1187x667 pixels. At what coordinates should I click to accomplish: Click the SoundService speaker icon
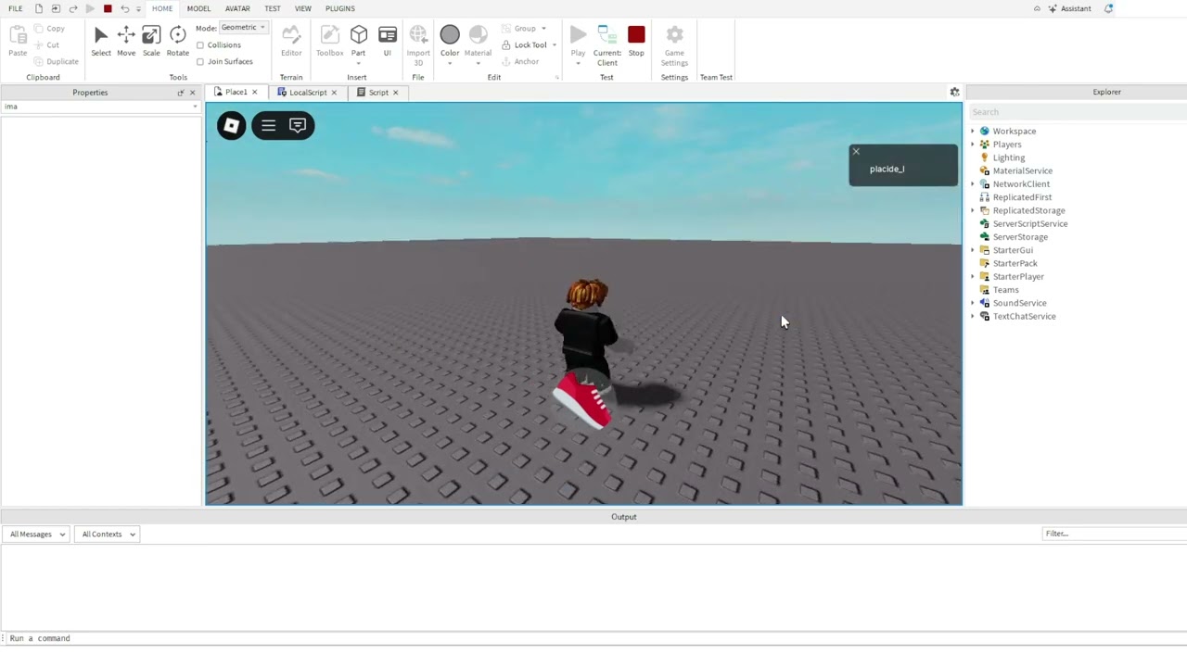point(985,303)
